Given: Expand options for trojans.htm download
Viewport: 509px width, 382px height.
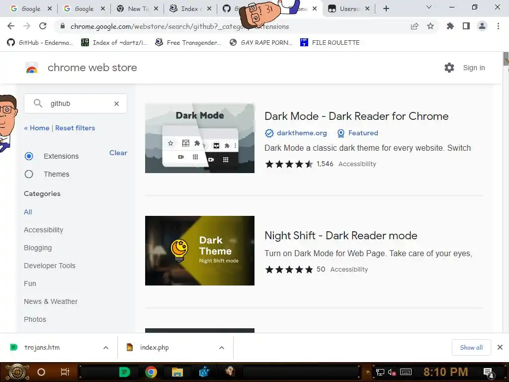Looking at the screenshot, I should [x=106, y=348].
